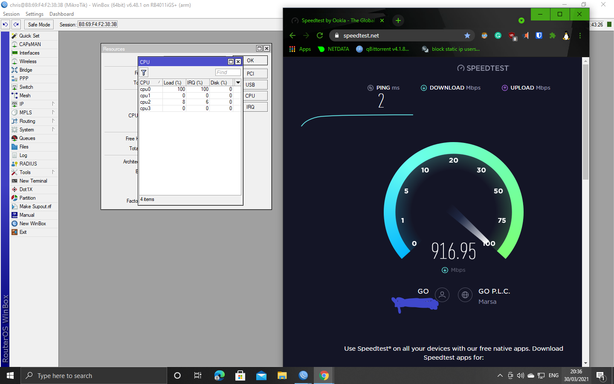Click the PCI button in Resources
This screenshot has width=614, height=384.
point(255,73)
